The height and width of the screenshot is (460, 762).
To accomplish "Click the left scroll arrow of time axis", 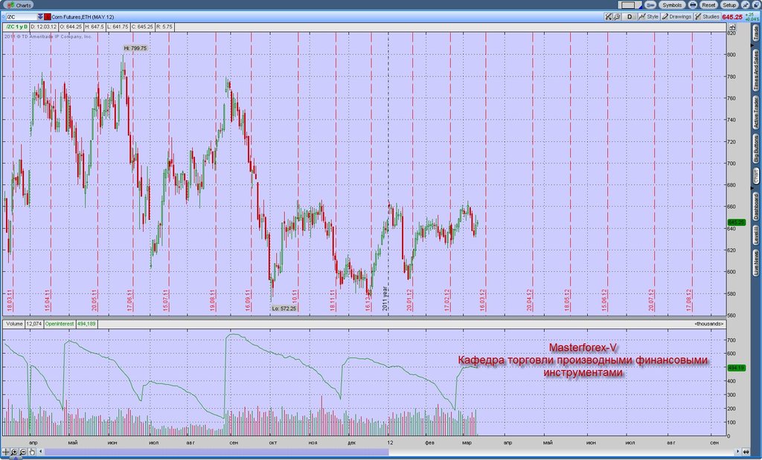I will [41, 452].
